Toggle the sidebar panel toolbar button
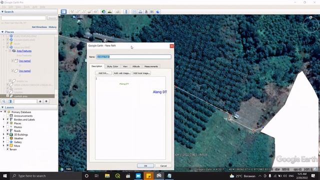The height and width of the screenshot is (180, 320). 63,11
